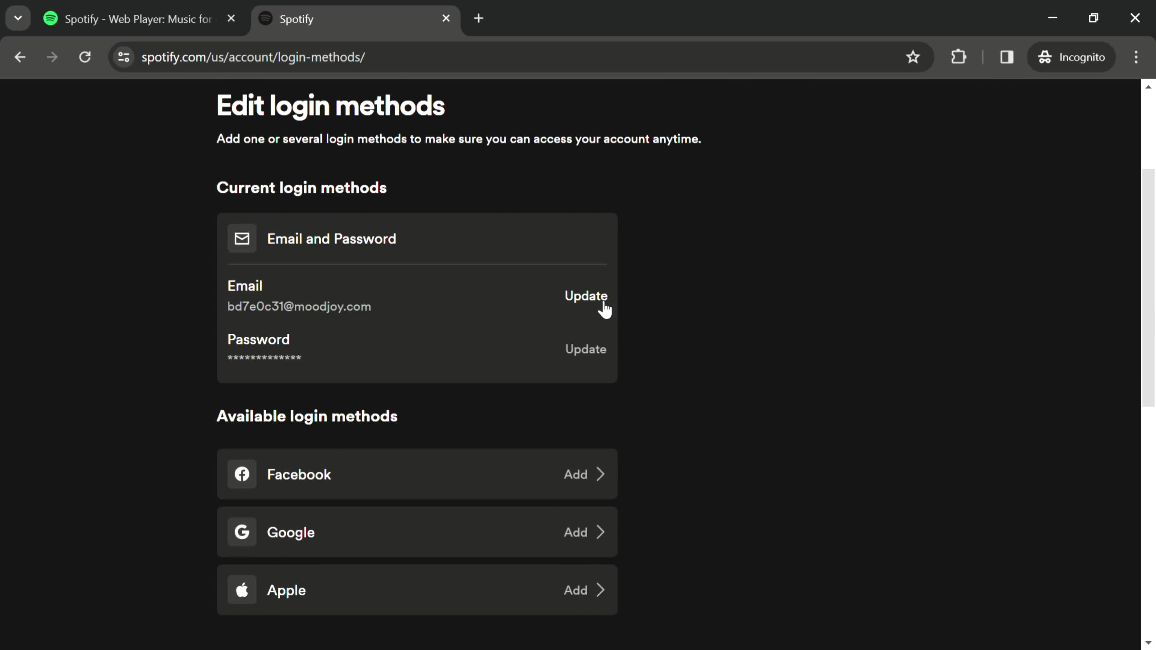Click the Incognito indicator
The height and width of the screenshot is (650, 1156).
1071,57
